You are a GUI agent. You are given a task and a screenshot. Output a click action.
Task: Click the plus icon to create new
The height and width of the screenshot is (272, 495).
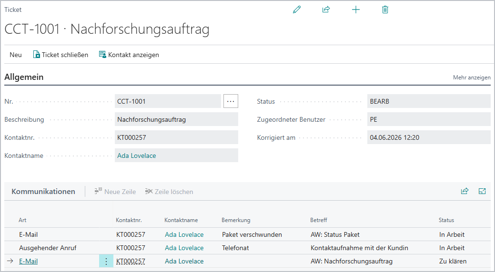pyautogui.click(x=356, y=10)
